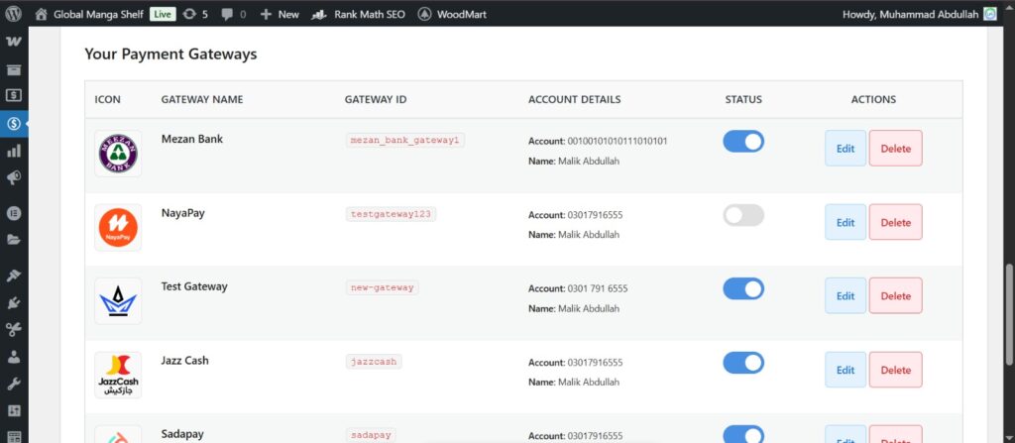The width and height of the screenshot is (1015, 443).
Task: Click the Jazz Cash gateway name
Action: pyautogui.click(x=184, y=360)
